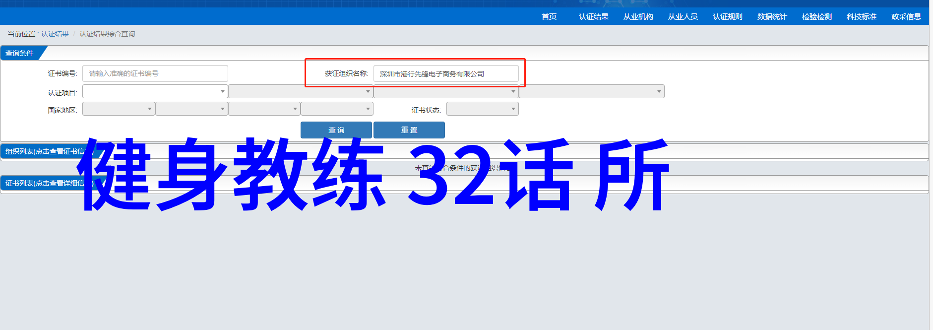933x330 pixels.
Task: Click the 认证结果 breadcrumb link
Action: [55, 34]
